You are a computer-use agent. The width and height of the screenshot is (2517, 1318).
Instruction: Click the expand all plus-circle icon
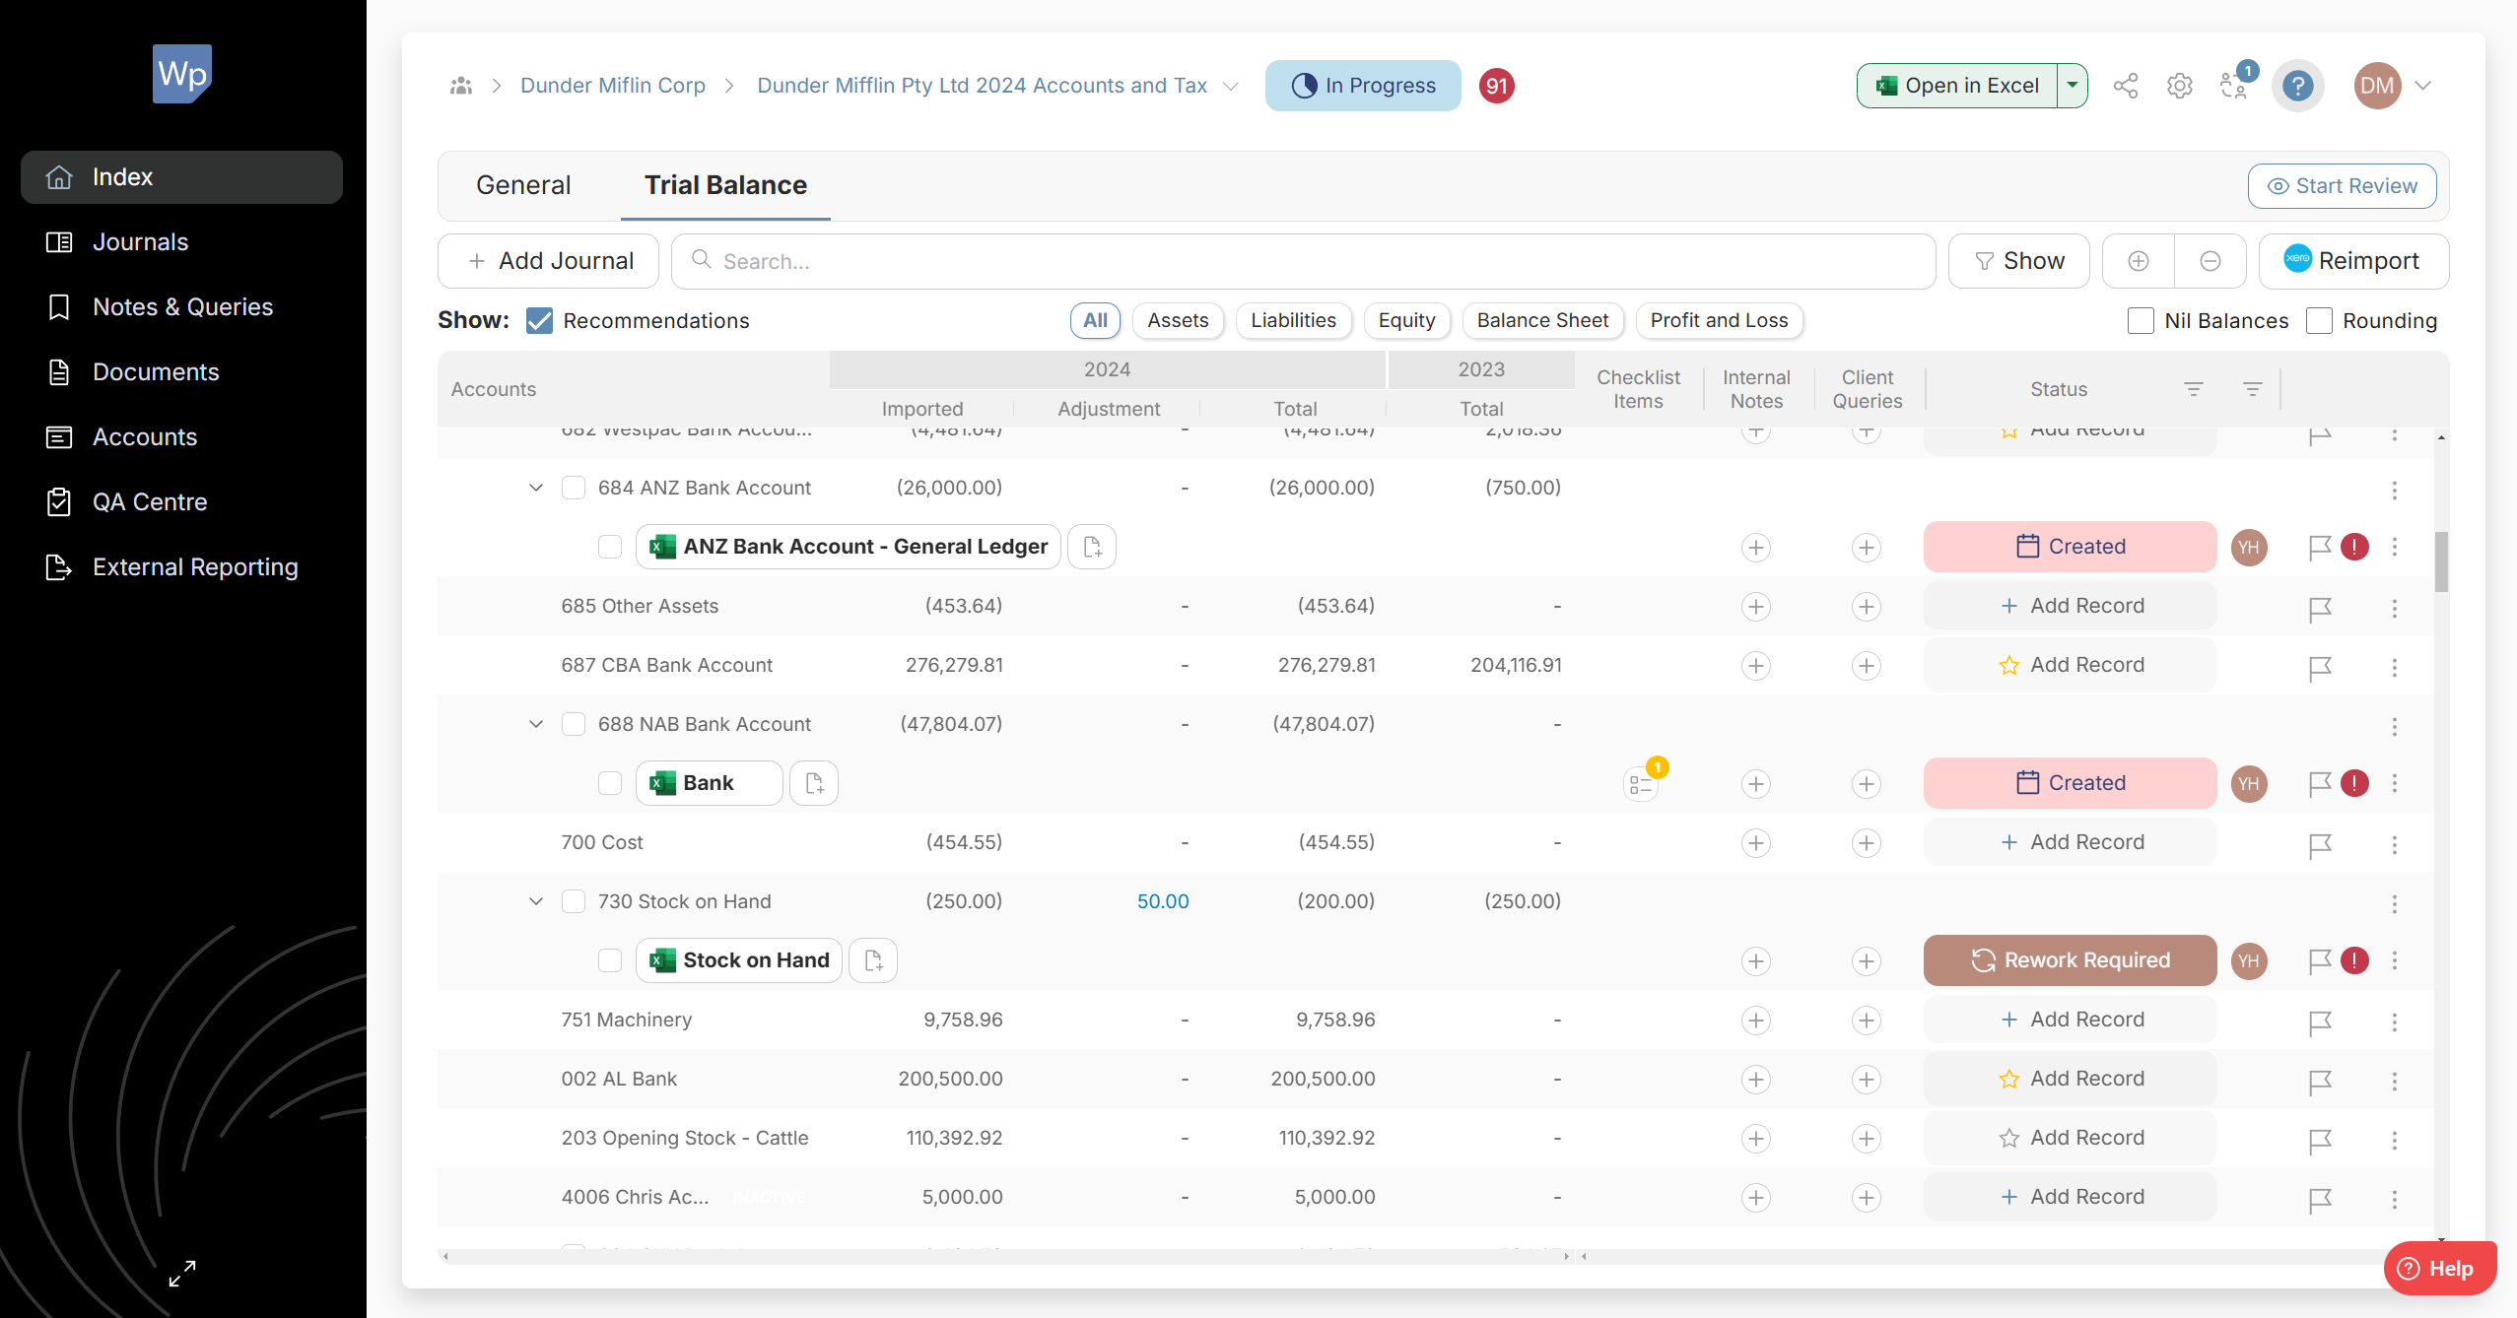(x=2139, y=261)
